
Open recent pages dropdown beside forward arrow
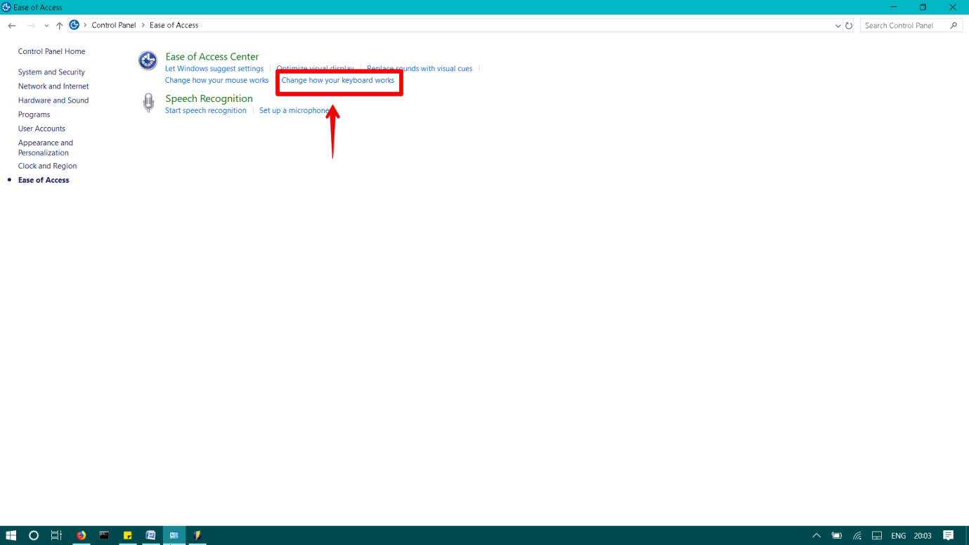[46, 25]
